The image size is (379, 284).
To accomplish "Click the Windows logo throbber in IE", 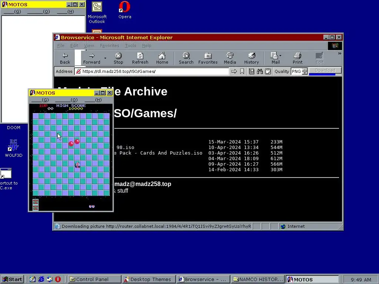I will 335,45.
